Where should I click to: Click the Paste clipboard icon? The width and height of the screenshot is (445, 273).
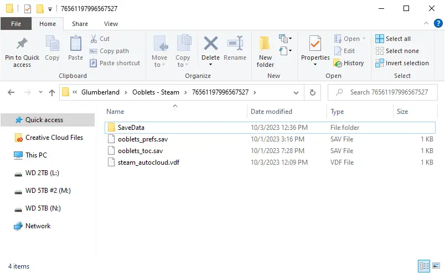75,44
